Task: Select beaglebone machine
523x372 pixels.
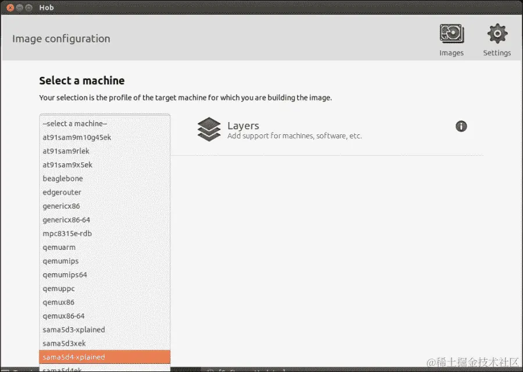Action: [x=105, y=178]
